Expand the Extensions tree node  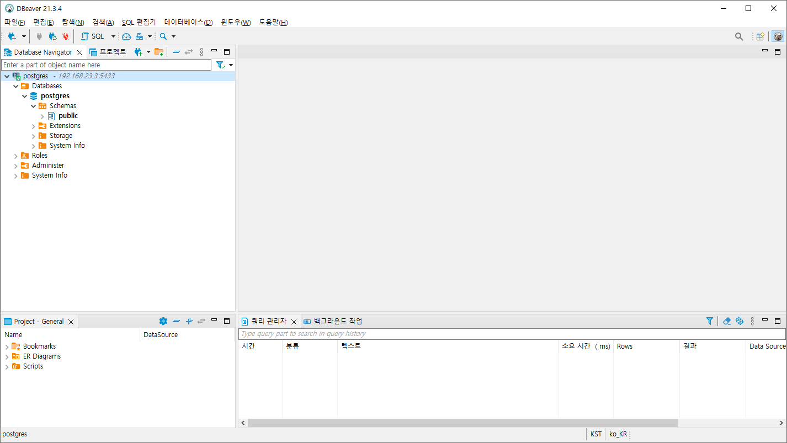coord(33,126)
